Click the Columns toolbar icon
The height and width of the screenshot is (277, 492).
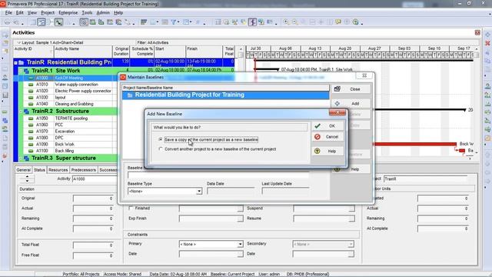pos(153,22)
